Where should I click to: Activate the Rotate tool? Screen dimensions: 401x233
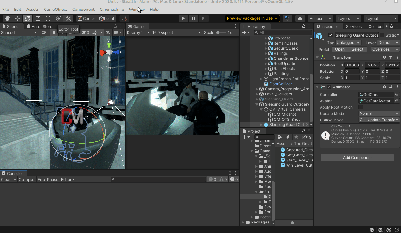click(x=28, y=18)
